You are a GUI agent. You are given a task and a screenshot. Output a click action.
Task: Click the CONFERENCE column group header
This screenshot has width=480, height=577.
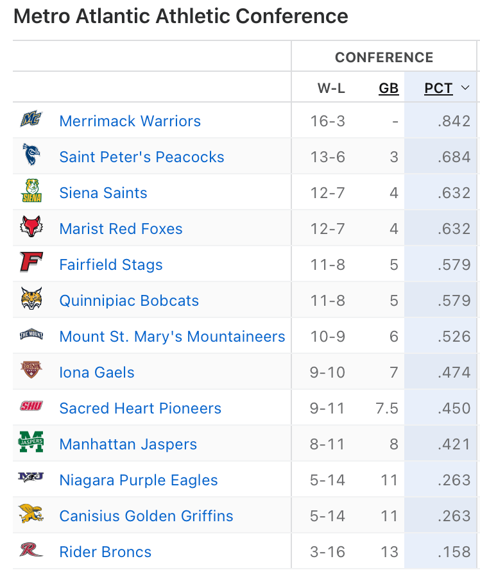click(x=384, y=58)
